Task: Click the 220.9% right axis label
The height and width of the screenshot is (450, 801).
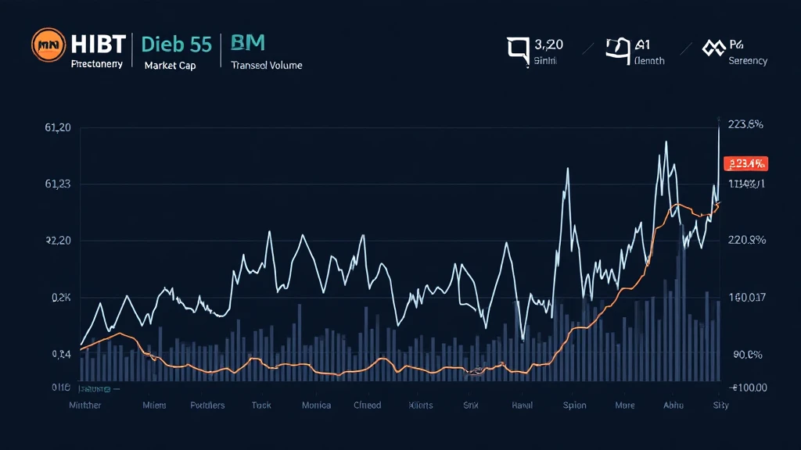Action: tap(746, 241)
